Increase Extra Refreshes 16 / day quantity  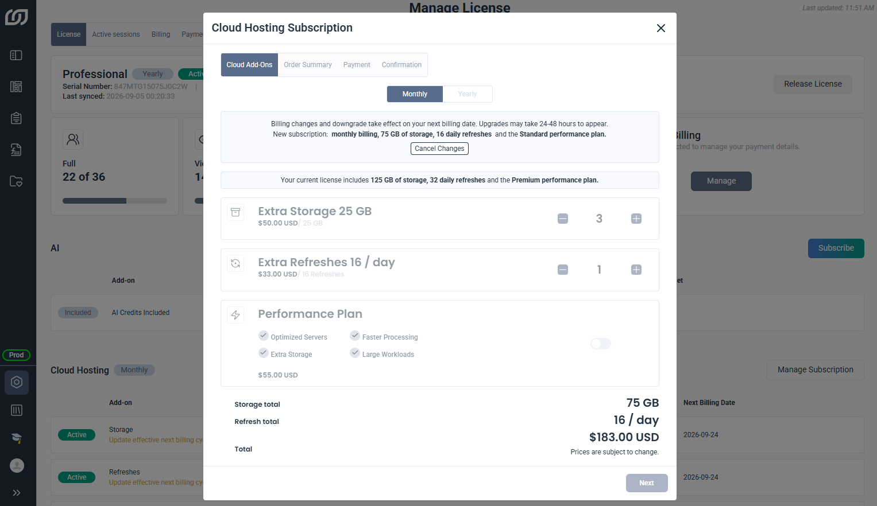(x=636, y=270)
